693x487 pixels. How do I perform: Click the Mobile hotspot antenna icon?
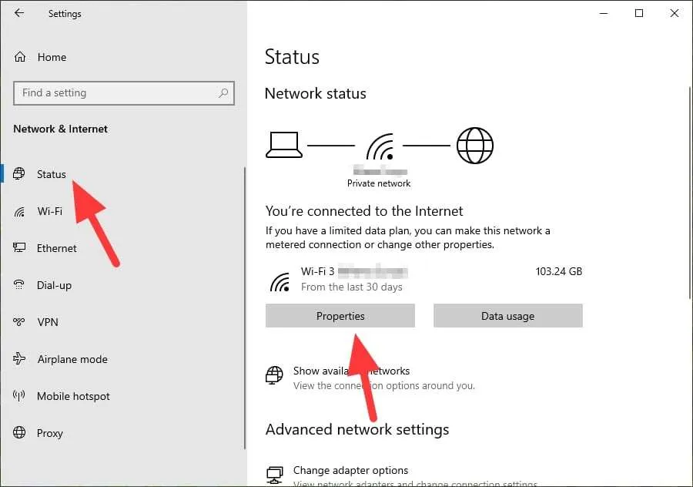tap(19, 395)
